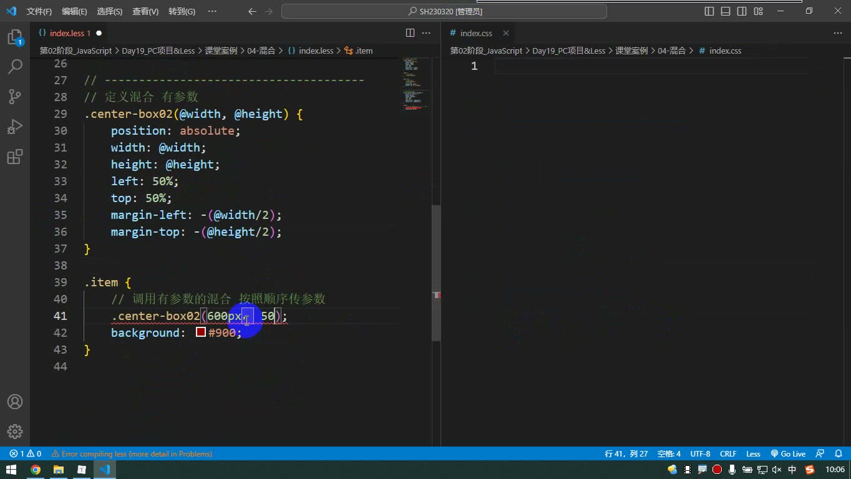Expand the hidden menu items ellipsis
The width and height of the screenshot is (851, 479).
pos(212,11)
